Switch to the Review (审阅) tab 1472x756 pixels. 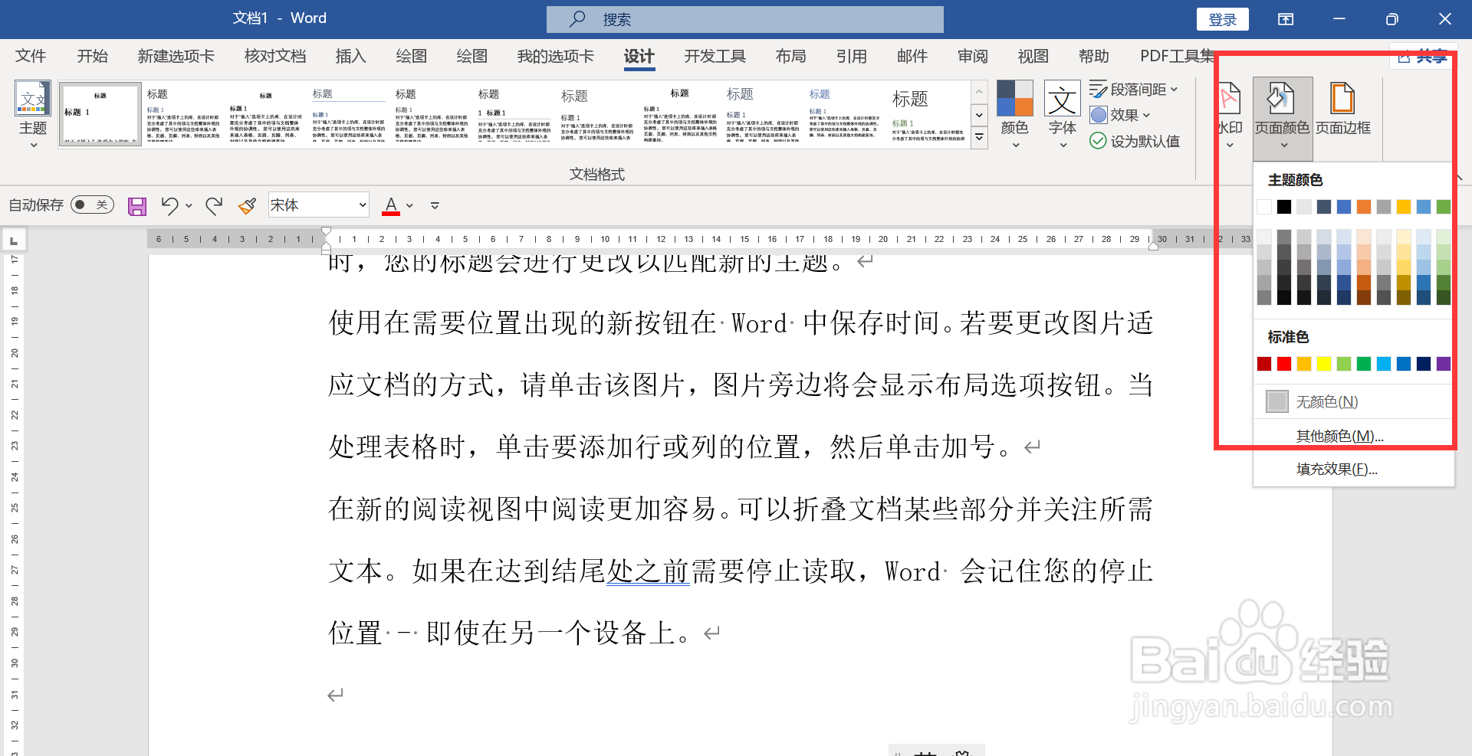click(972, 56)
